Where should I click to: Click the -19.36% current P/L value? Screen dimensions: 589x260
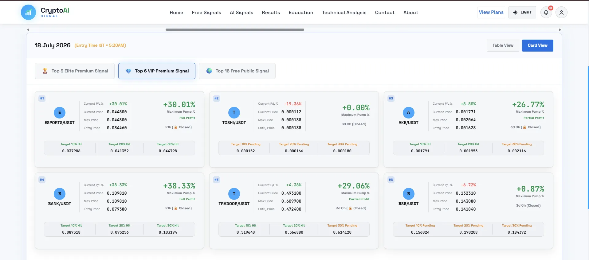click(x=293, y=104)
